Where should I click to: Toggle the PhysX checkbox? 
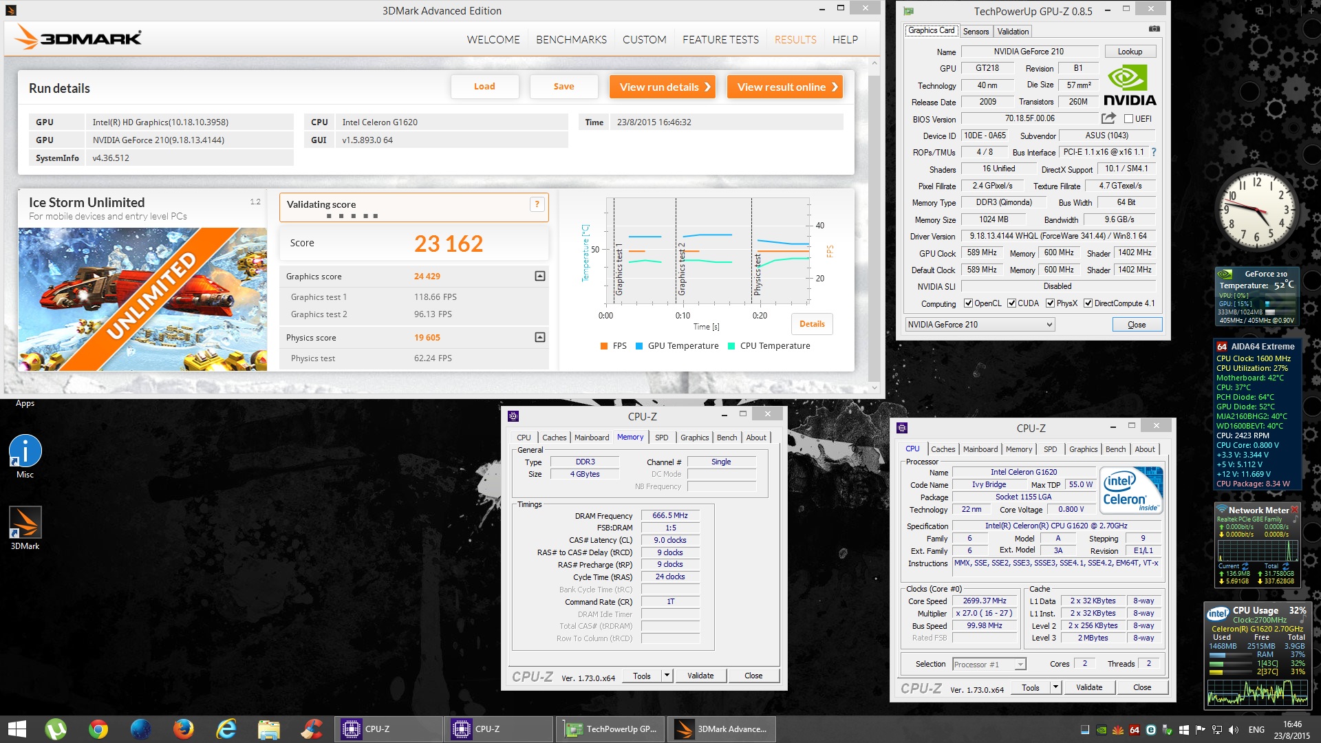pos(1050,303)
